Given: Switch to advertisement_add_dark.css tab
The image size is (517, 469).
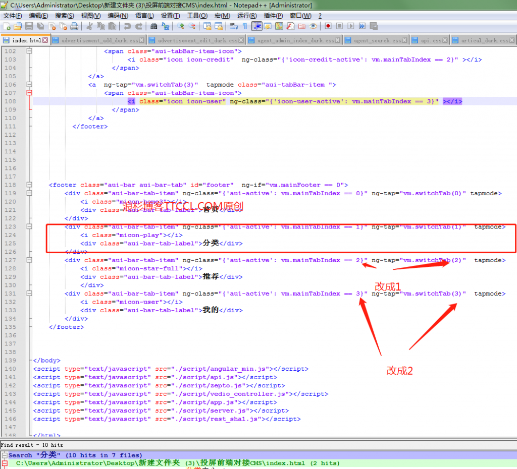Looking at the screenshot, I should 99,40.
